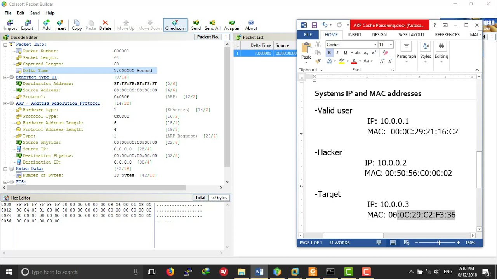Switch to Word DESIGN tab
This screenshot has height=279, width=497.
coord(379,35)
